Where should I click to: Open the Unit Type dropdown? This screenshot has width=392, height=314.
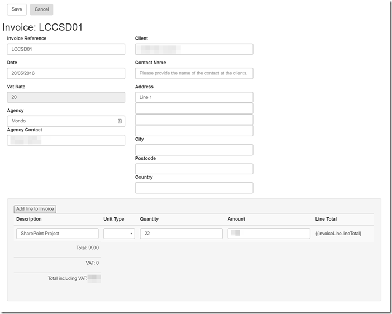pyautogui.click(x=119, y=234)
